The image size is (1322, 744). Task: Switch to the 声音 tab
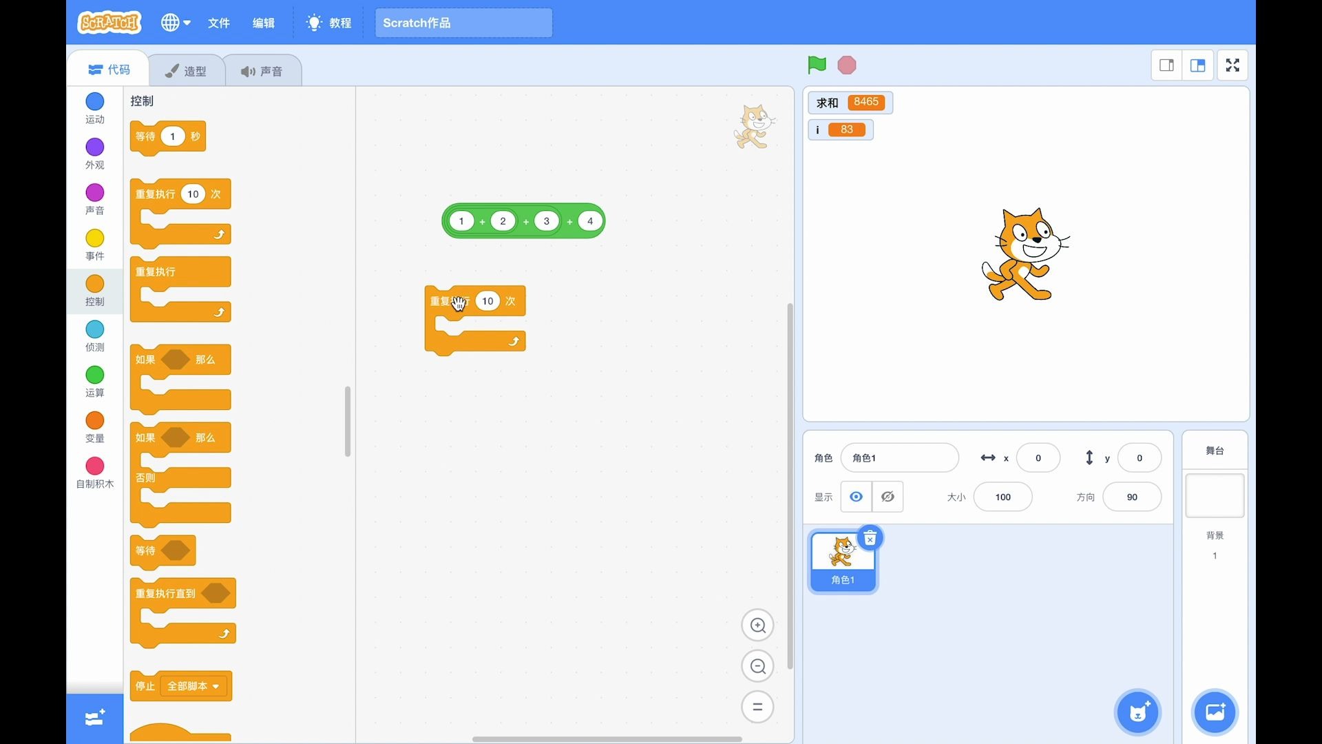coord(262,71)
